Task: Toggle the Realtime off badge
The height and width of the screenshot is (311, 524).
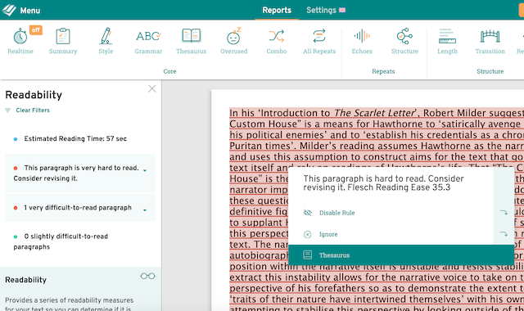Action: (x=36, y=30)
